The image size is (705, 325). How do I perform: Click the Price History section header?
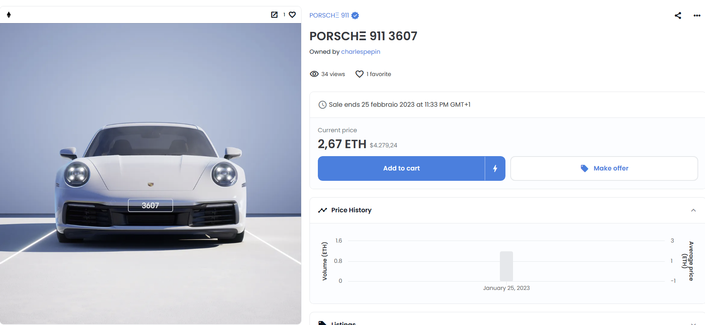pos(351,210)
